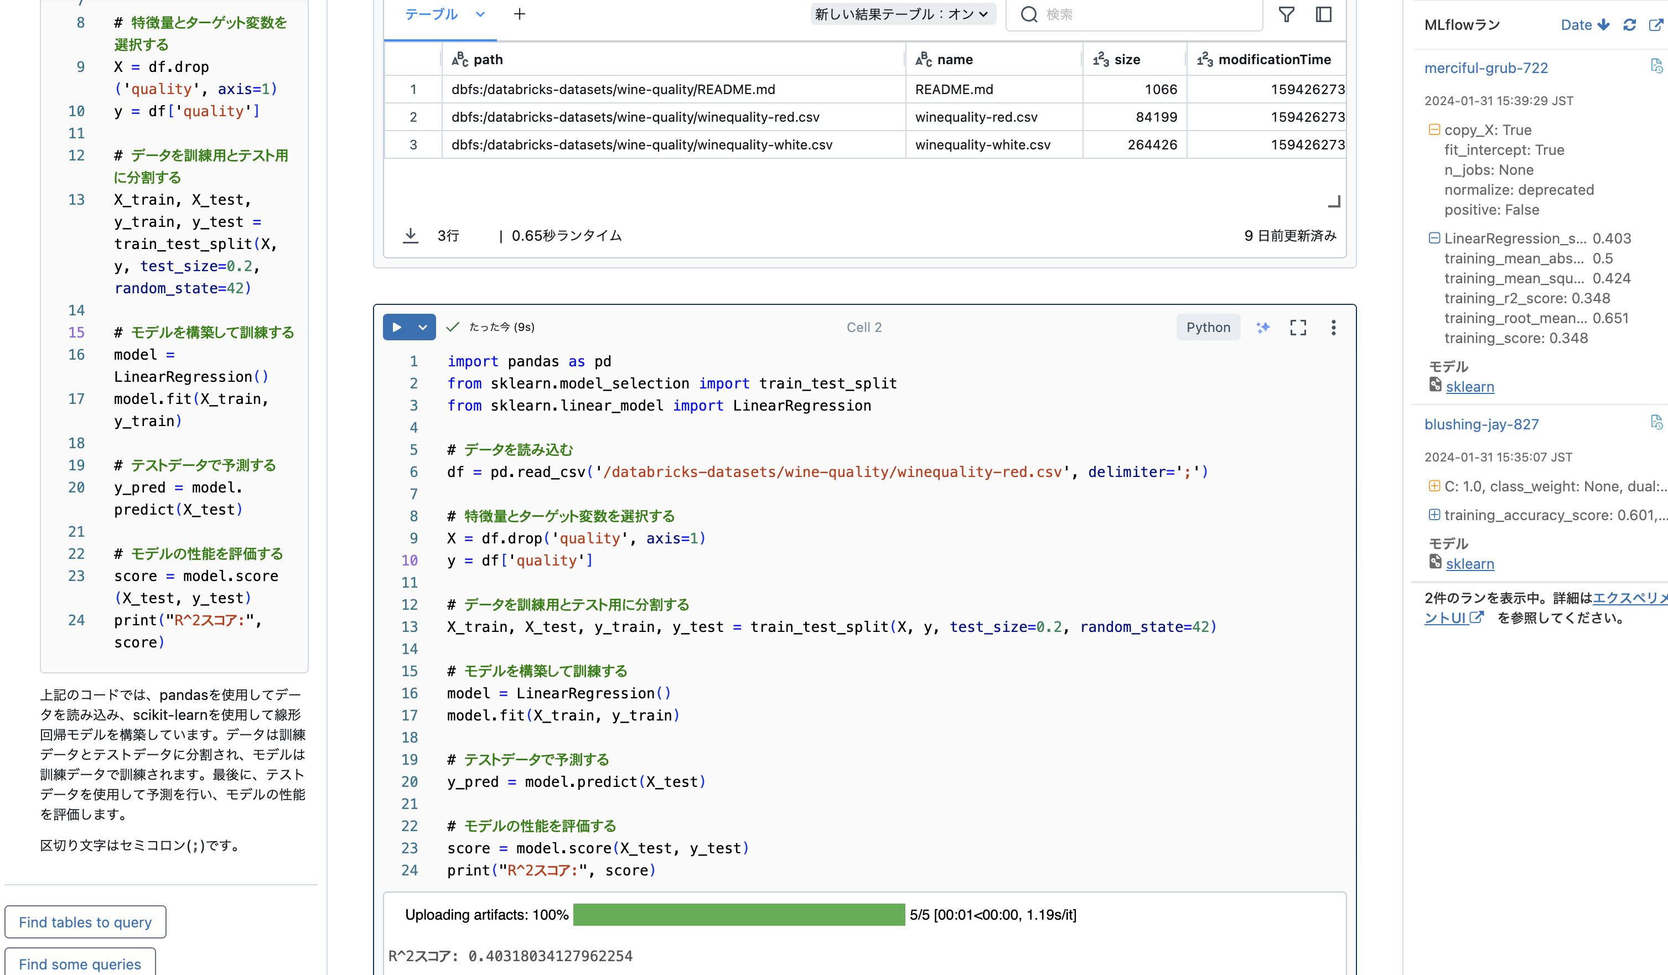Open the Databricks Assistant sparkle in Cell 2
This screenshot has height=975, width=1668.
coord(1263,327)
